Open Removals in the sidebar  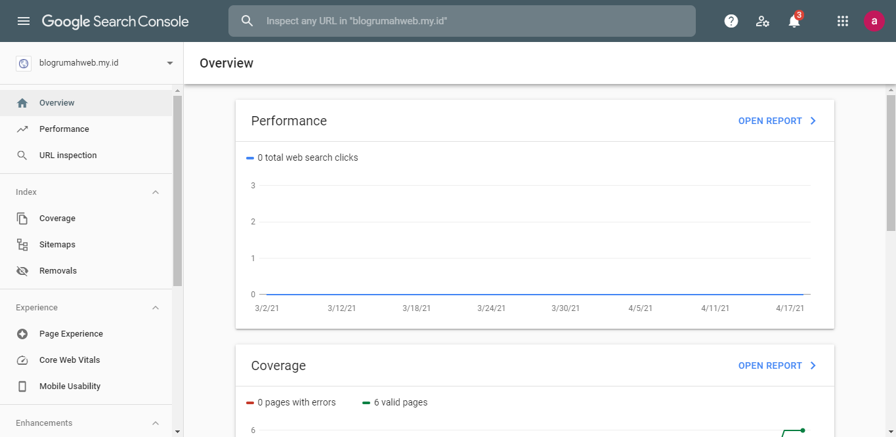pos(86,271)
